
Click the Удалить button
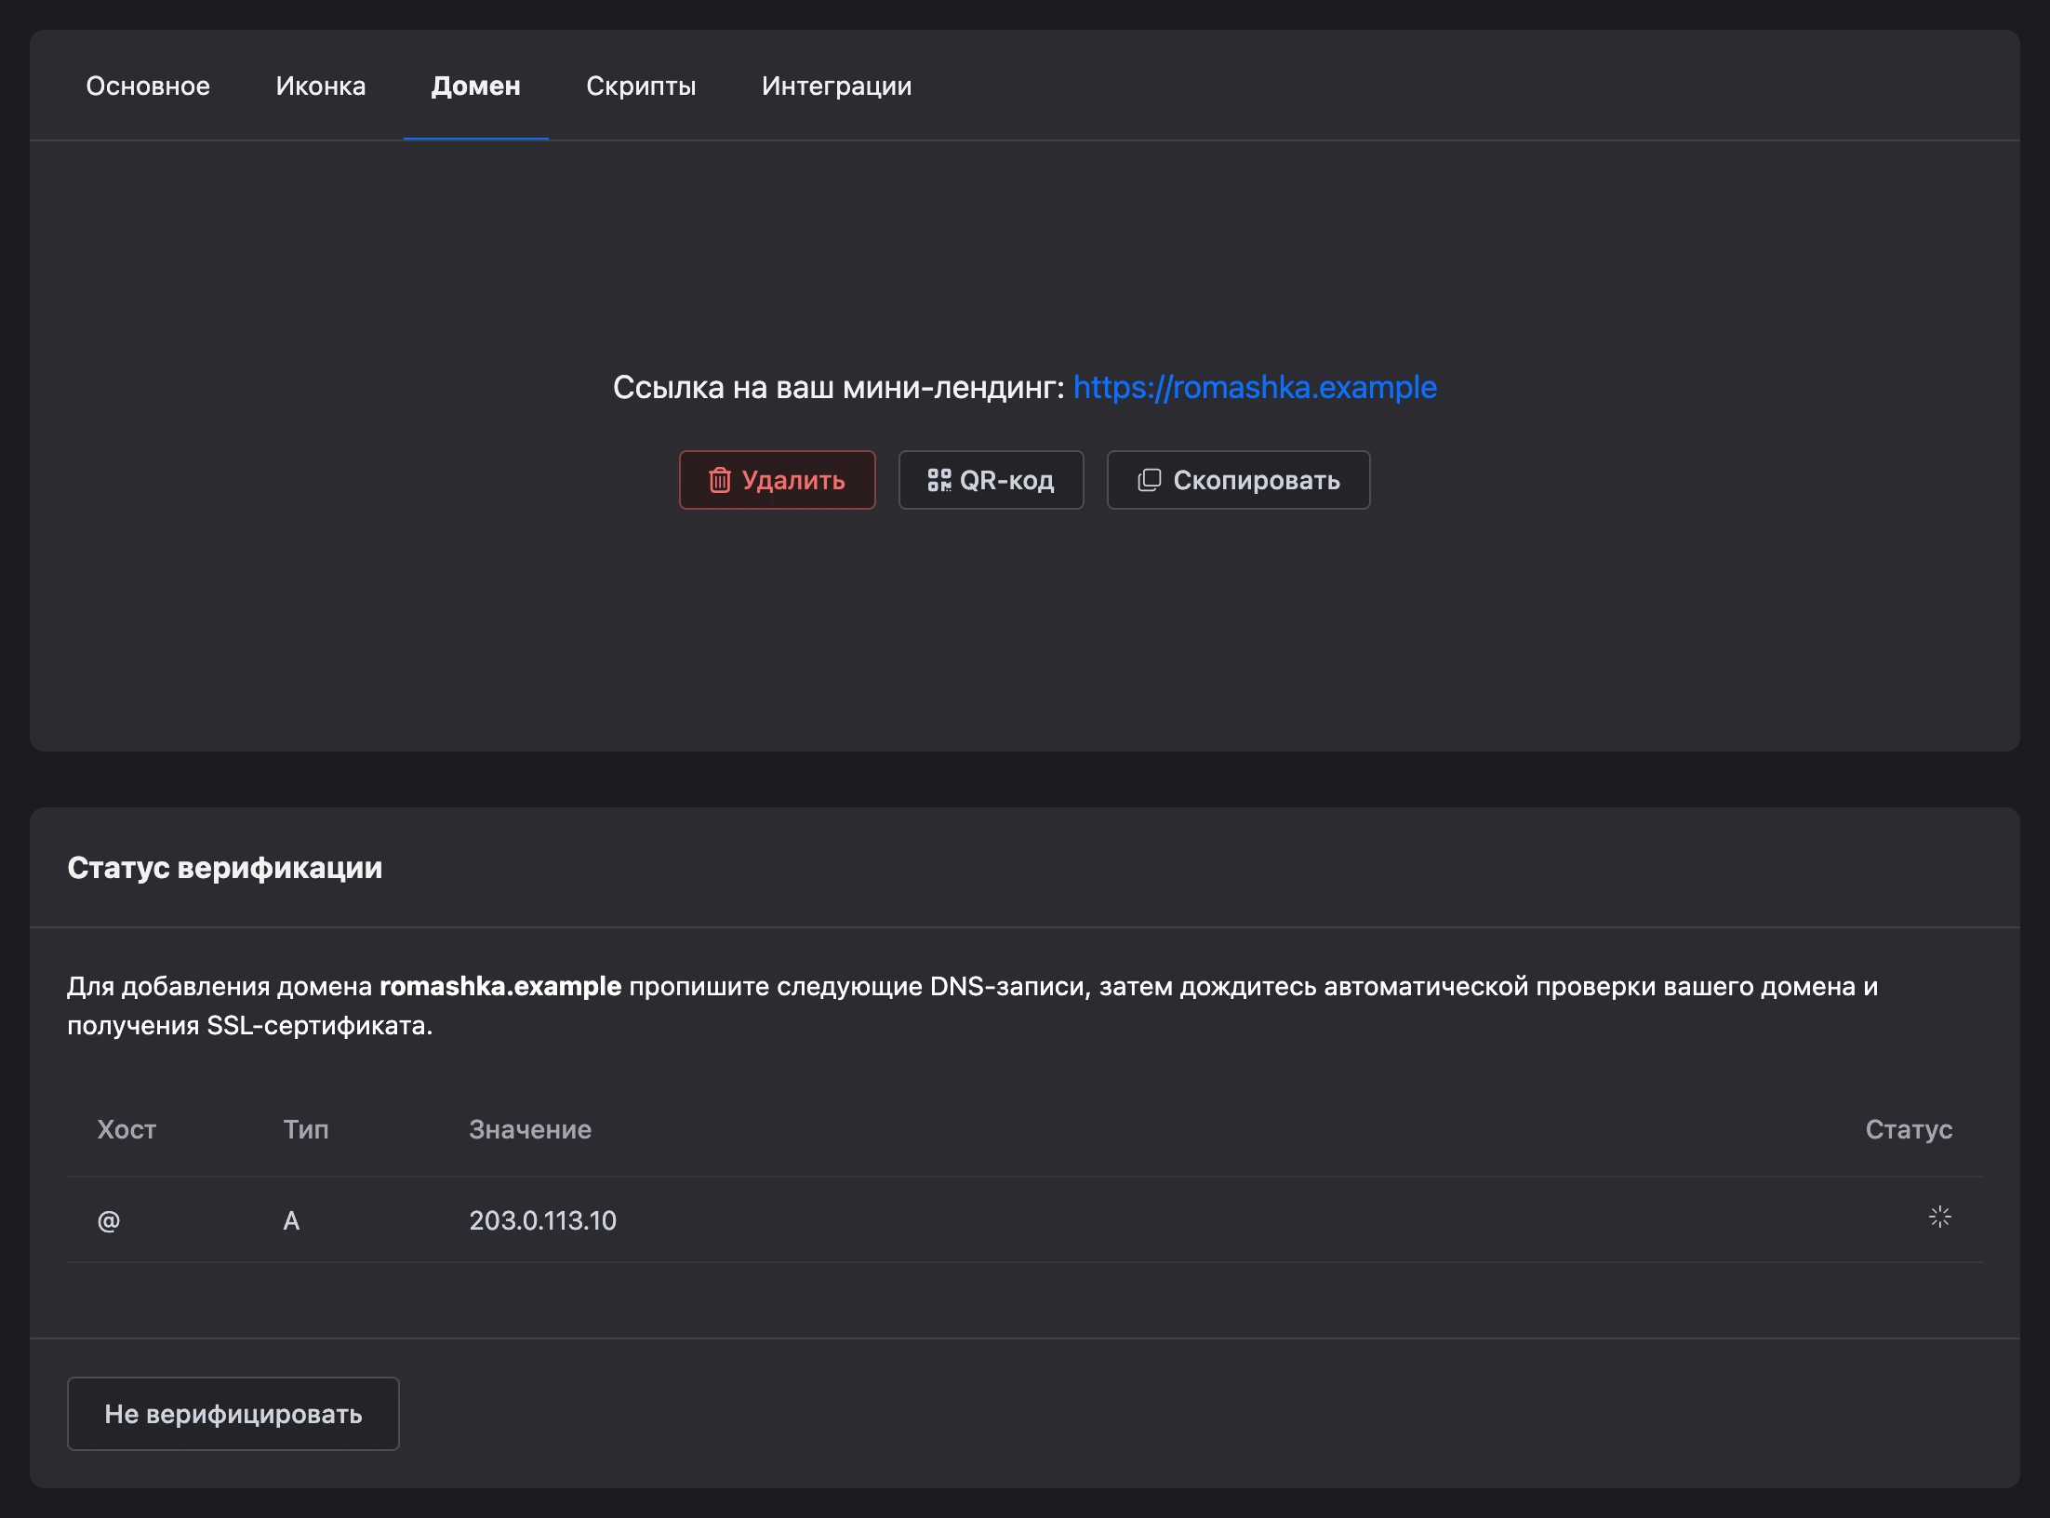778,480
